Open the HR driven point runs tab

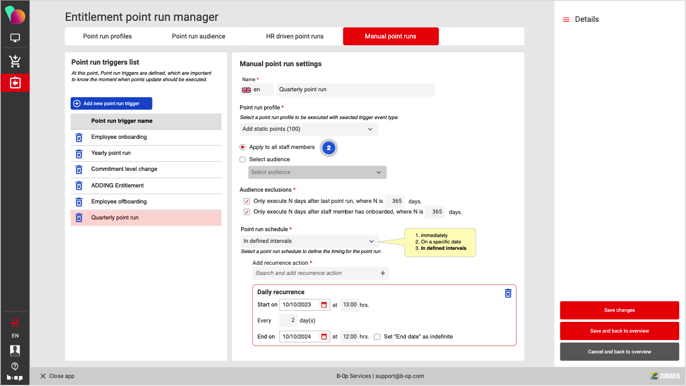(x=295, y=36)
